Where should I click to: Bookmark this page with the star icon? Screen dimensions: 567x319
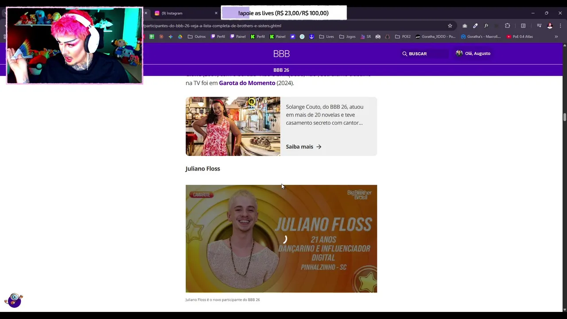pyautogui.click(x=450, y=26)
